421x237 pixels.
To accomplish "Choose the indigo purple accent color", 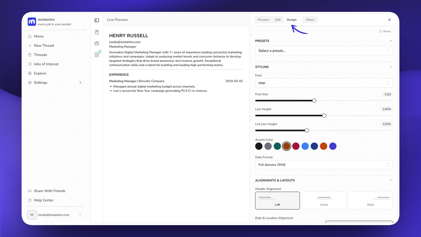I will coord(333,146).
